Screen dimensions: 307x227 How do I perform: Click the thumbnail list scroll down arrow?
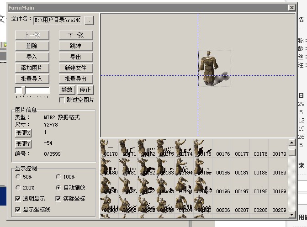292,215
